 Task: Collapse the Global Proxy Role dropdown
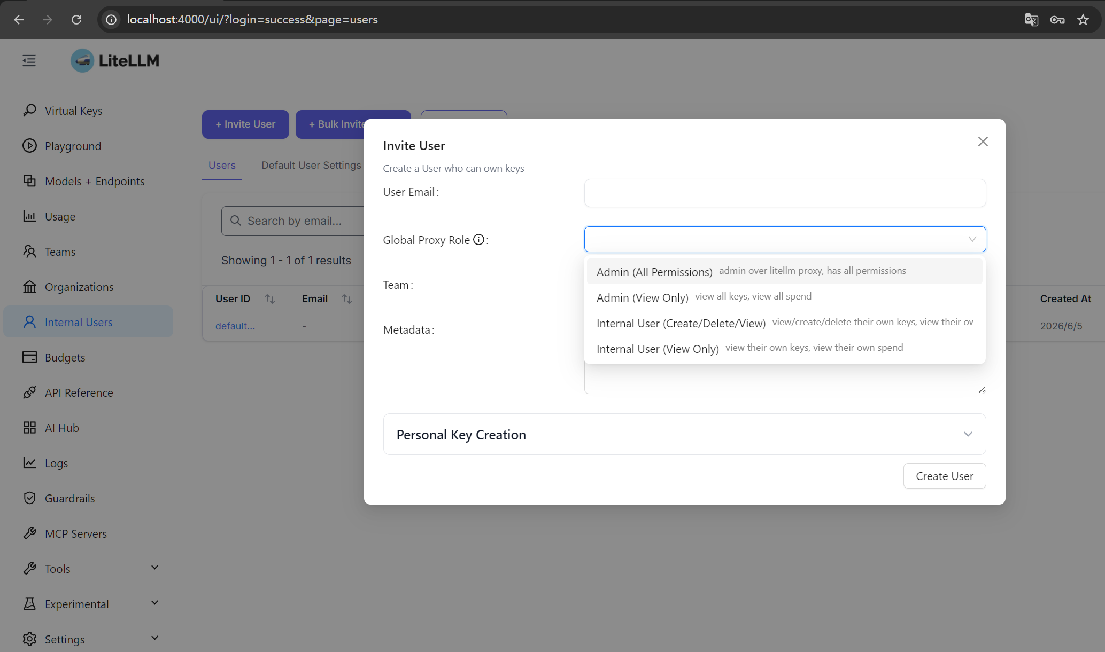[972, 239]
